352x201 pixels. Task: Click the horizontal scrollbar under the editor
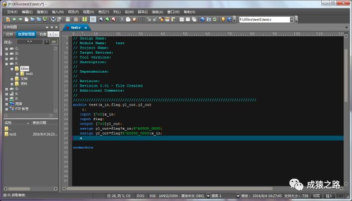[x=169, y=189]
